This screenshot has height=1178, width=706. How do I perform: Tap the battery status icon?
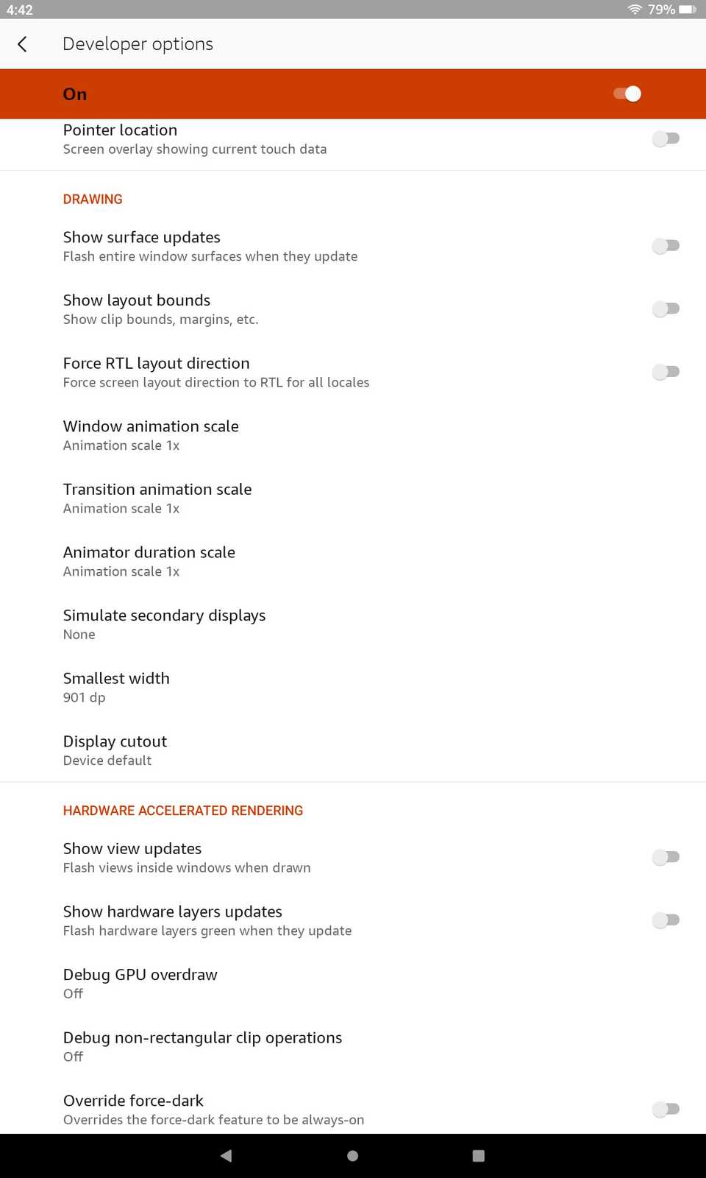tap(687, 10)
